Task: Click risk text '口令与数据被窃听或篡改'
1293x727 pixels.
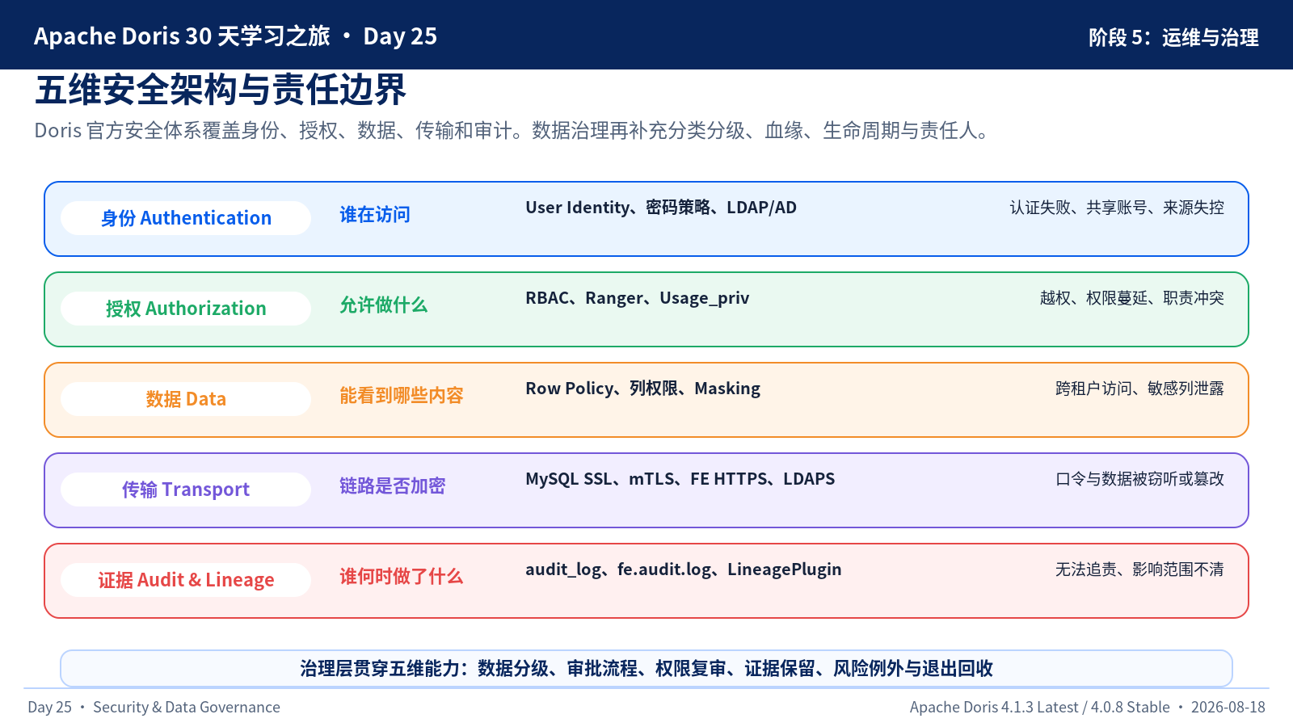Action: tap(1139, 479)
